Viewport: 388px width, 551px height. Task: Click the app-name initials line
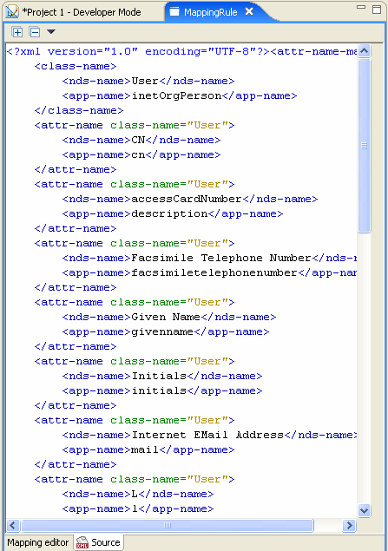(x=162, y=391)
